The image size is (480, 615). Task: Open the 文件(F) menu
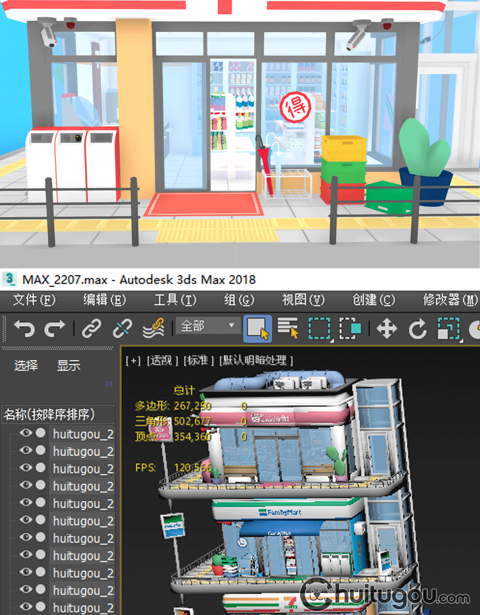pos(35,300)
